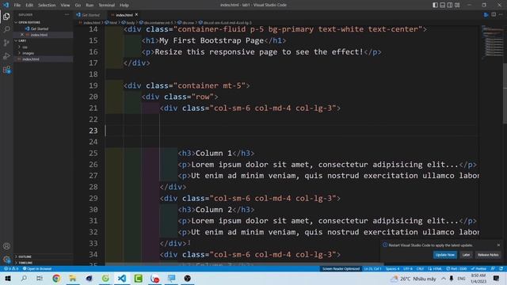The height and width of the screenshot is (285, 507).
Task: Open the Extensions view
Action: 6,70
